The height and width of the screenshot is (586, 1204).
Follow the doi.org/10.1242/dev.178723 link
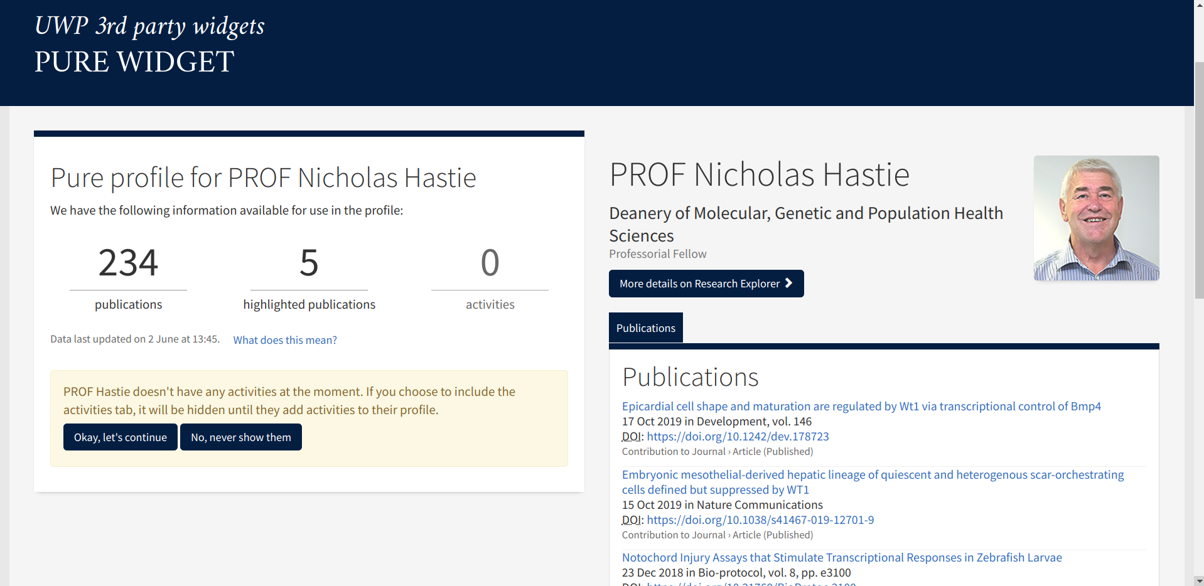point(738,437)
